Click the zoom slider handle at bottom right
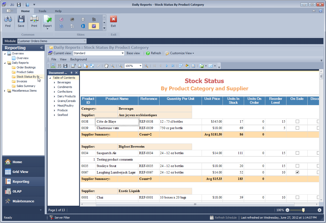The width and height of the screenshot is (326, 223). 303,210
